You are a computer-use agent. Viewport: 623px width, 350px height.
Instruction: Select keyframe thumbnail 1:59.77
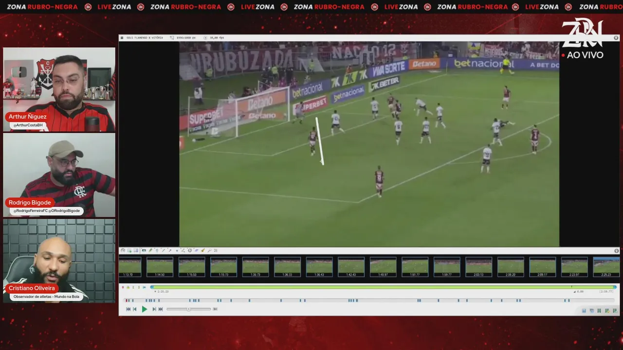447,267
